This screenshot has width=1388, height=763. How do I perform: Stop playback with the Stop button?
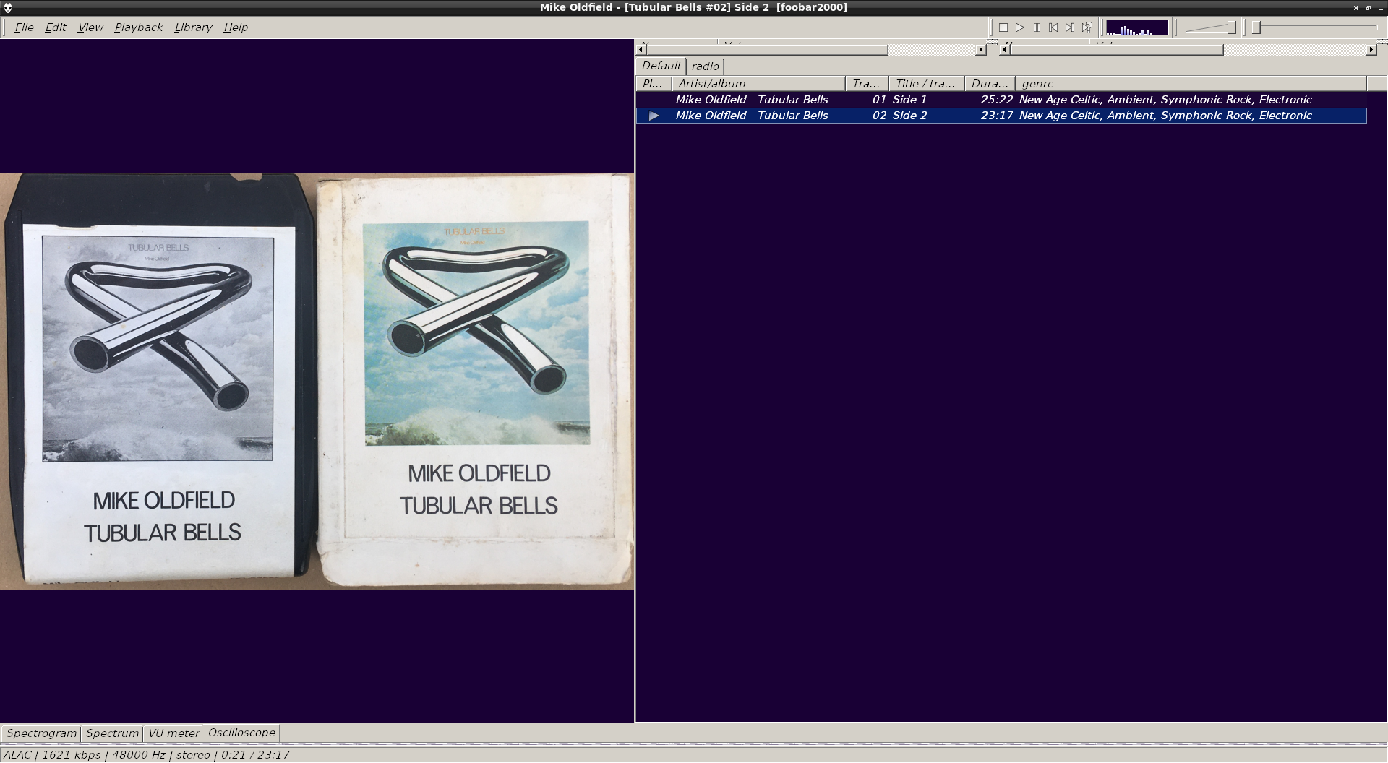click(1003, 27)
